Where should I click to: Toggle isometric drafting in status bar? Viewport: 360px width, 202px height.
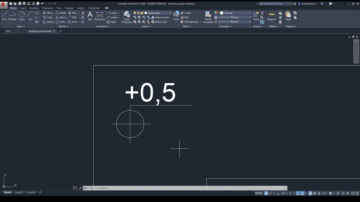pos(291,193)
